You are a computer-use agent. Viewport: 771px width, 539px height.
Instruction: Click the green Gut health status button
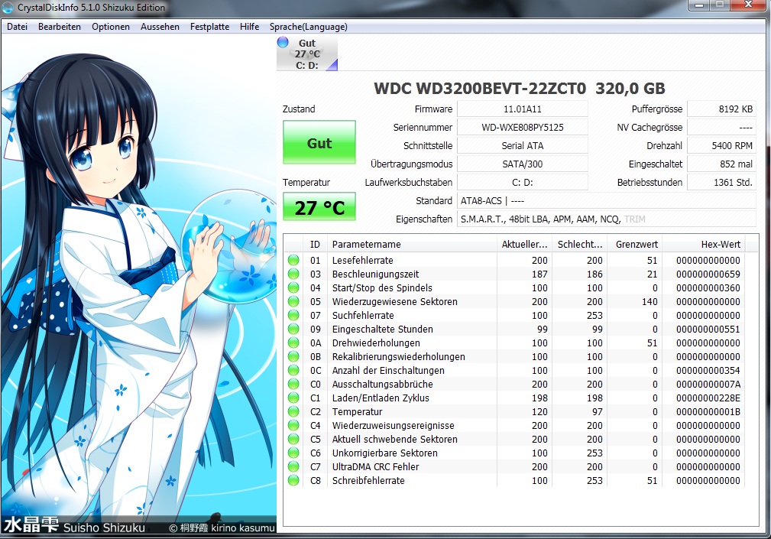coord(319,143)
